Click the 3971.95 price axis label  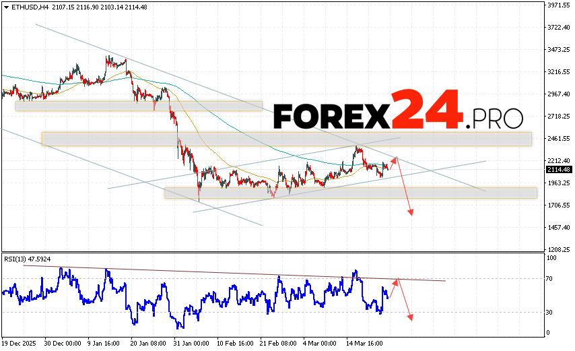[x=559, y=5]
